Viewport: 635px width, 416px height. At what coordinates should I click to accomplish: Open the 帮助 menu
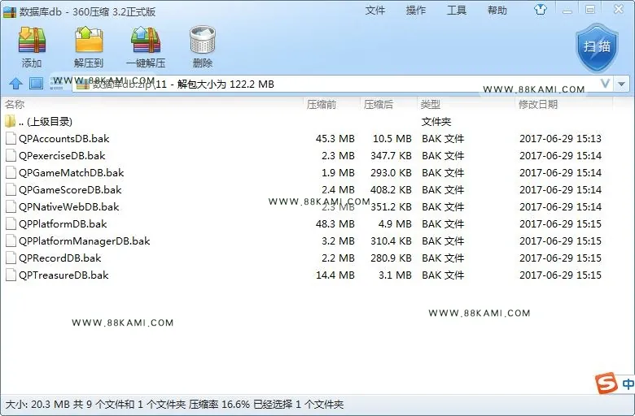[x=497, y=10]
